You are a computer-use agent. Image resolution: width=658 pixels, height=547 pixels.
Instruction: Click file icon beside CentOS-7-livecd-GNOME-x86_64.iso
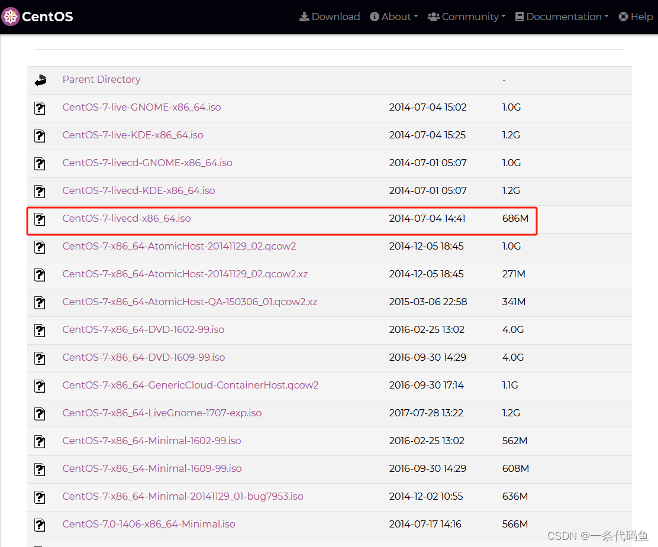click(x=40, y=164)
